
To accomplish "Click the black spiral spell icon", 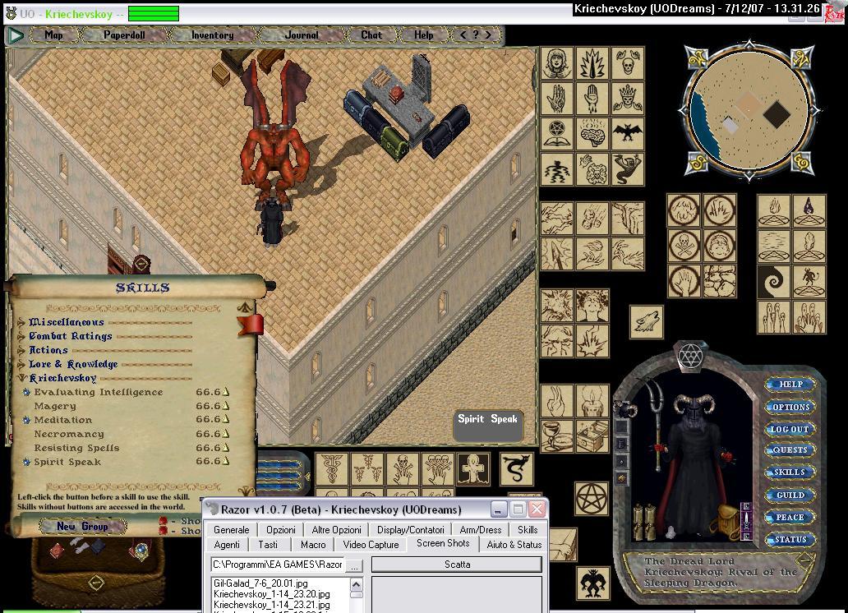I will [773, 281].
